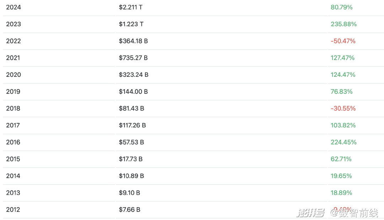Select the $2.211 T market cap value
Image resolution: width=384 pixels, height=220 pixels.
131,7
